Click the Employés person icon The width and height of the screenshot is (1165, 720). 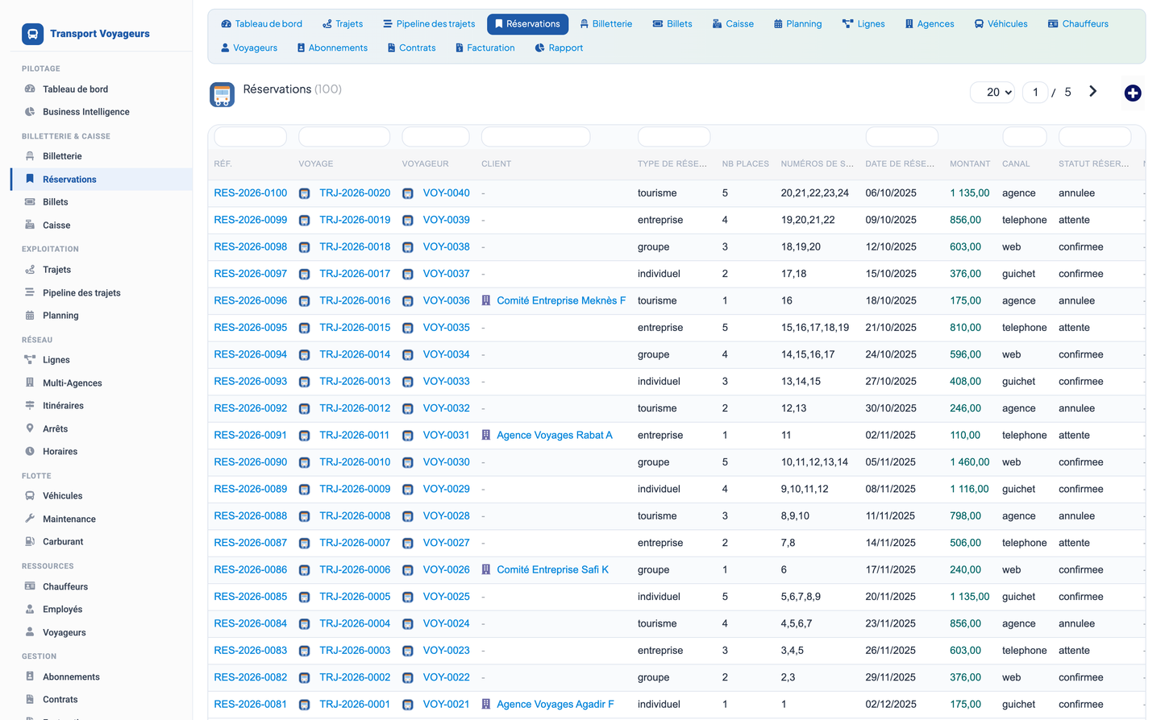click(30, 610)
